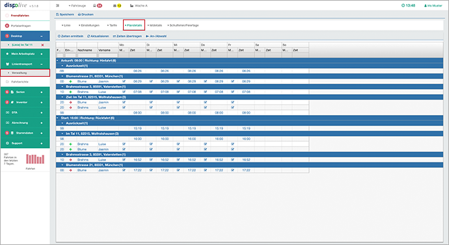The image size is (449, 245).
Task: Click the Stammdaten database icon
Action: (x=12, y=133)
